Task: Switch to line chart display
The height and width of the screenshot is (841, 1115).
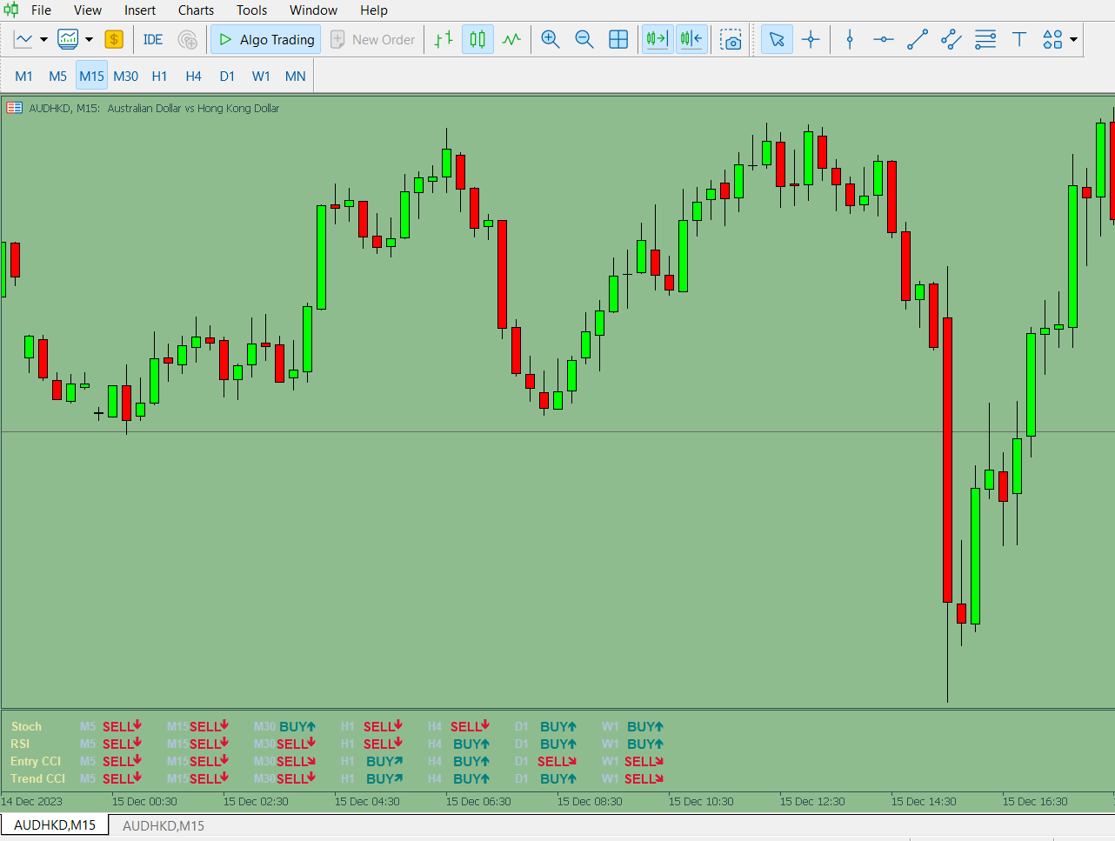Action: [511, 39]
